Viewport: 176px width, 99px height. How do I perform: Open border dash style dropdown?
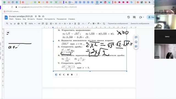point(99,24)
